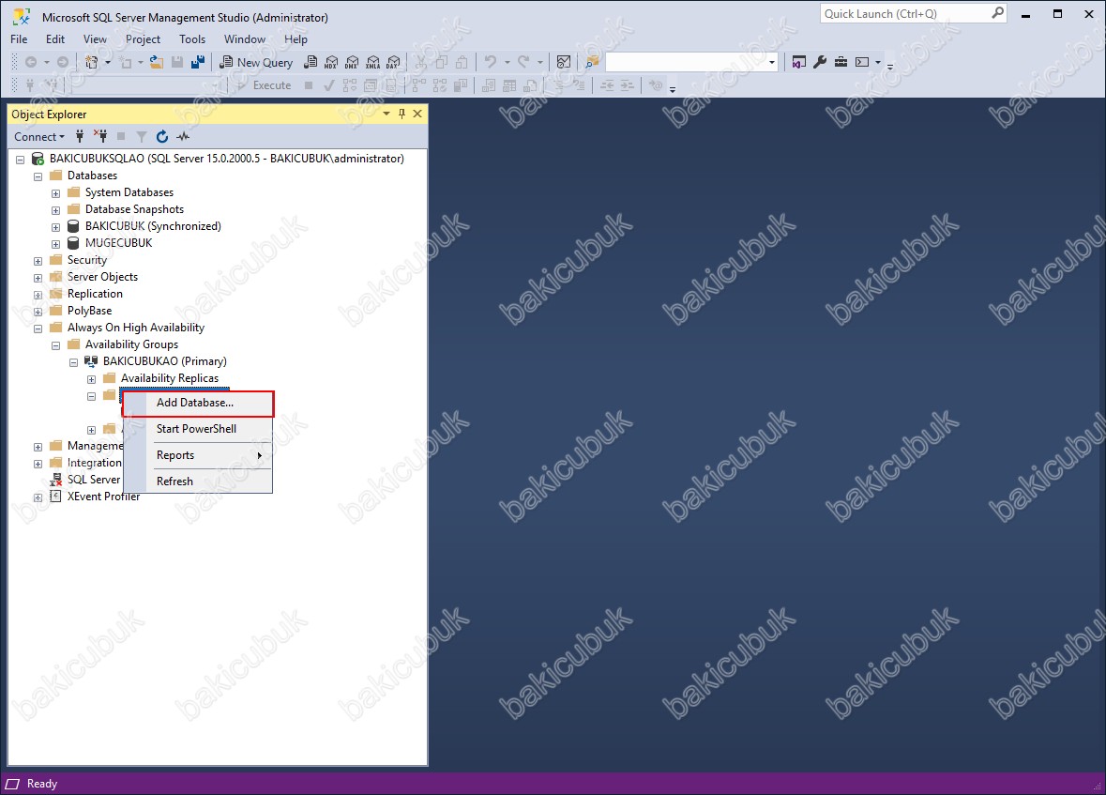Expand the Security folder

point(38,261)
